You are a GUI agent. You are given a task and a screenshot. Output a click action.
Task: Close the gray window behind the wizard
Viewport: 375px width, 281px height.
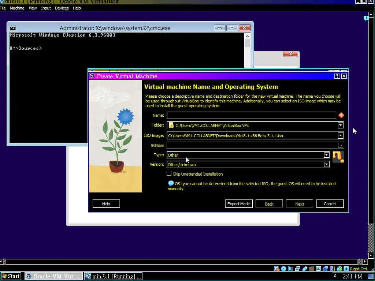[290, 54]
